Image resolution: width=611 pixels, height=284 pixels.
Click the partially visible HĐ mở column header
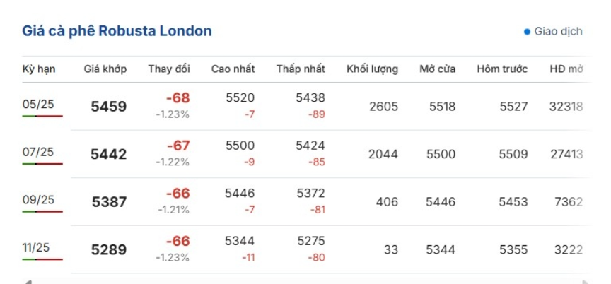[566, 69]
